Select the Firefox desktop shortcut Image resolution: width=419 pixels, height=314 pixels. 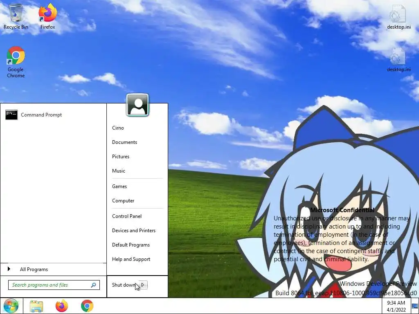pyautogui.click(x=47, y=16)
